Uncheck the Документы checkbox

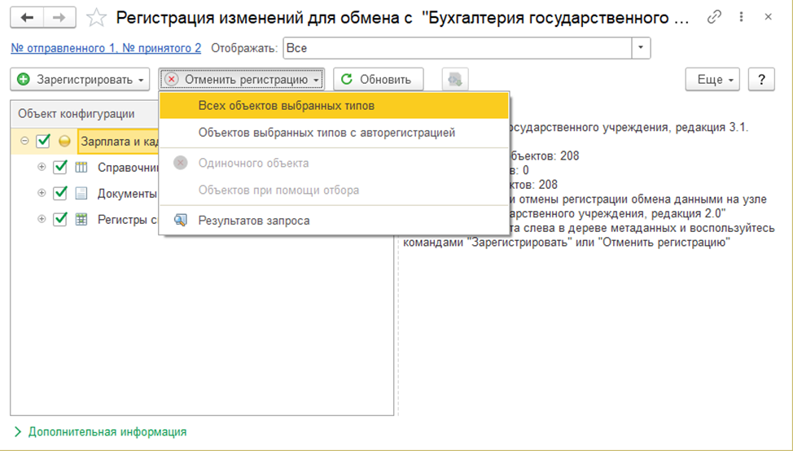coord(60,193)
